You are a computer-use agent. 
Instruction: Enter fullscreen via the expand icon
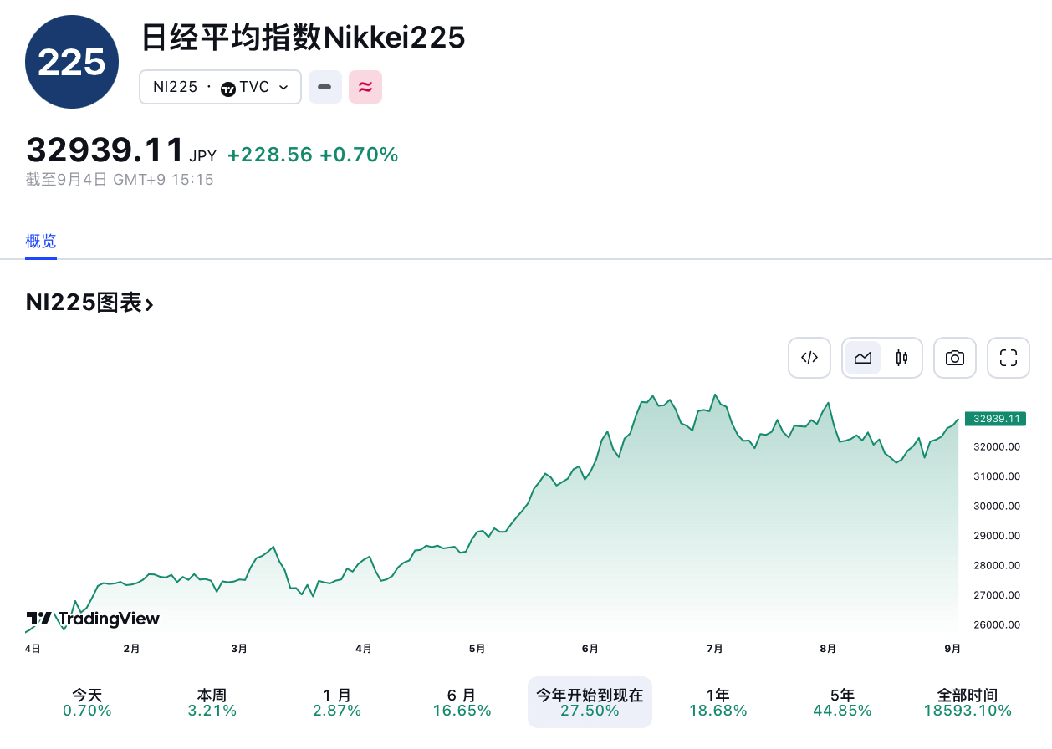(1008, 357)
